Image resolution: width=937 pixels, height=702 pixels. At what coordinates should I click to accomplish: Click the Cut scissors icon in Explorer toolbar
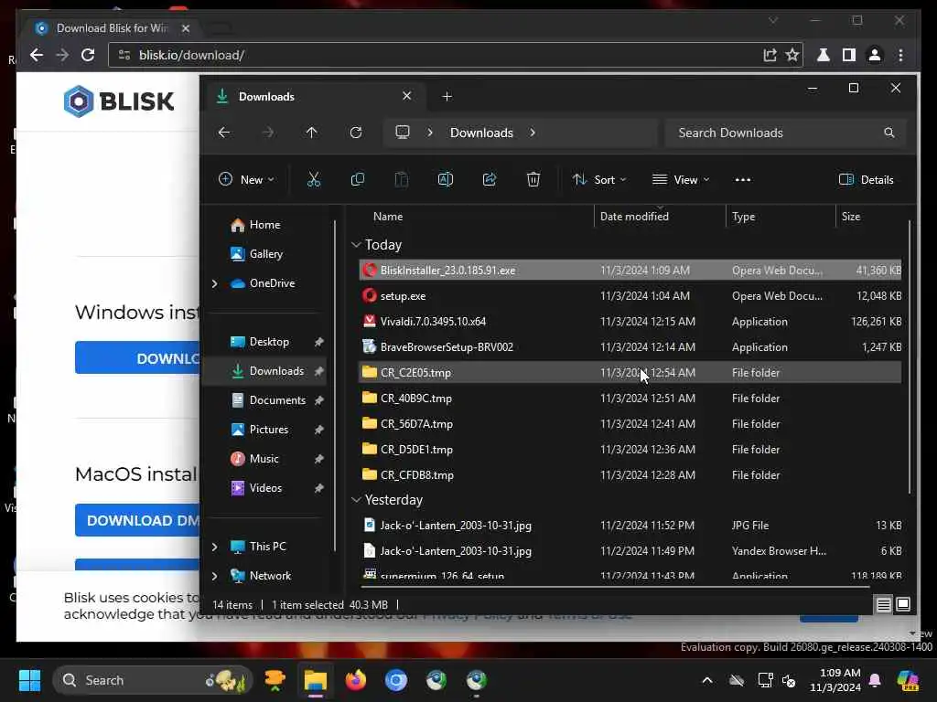(x=314, y=180)
